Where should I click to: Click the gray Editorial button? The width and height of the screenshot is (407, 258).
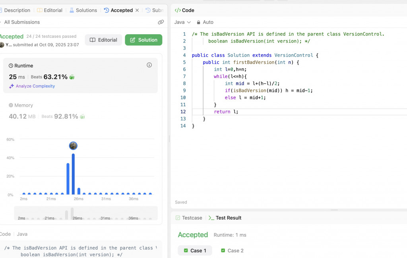[103, 40]
